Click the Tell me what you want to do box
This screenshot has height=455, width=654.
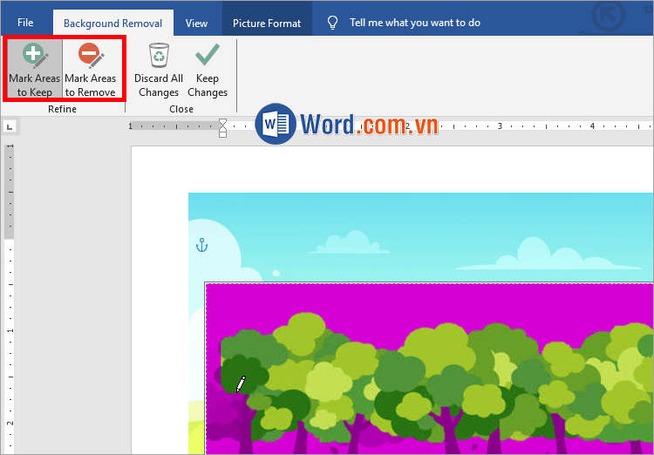pos(415,23)
